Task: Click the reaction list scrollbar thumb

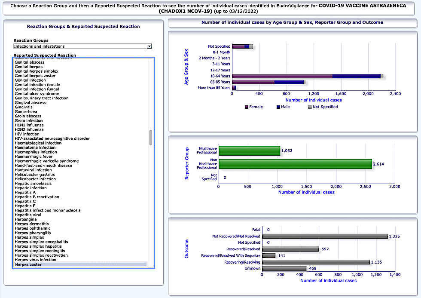Action: [151, 138]
